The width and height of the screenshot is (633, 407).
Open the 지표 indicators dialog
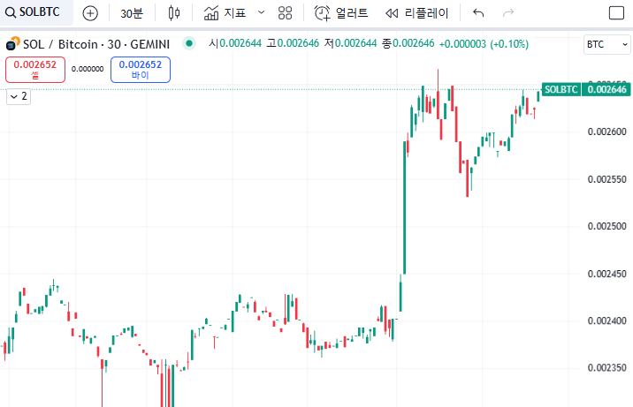[225, 13]
